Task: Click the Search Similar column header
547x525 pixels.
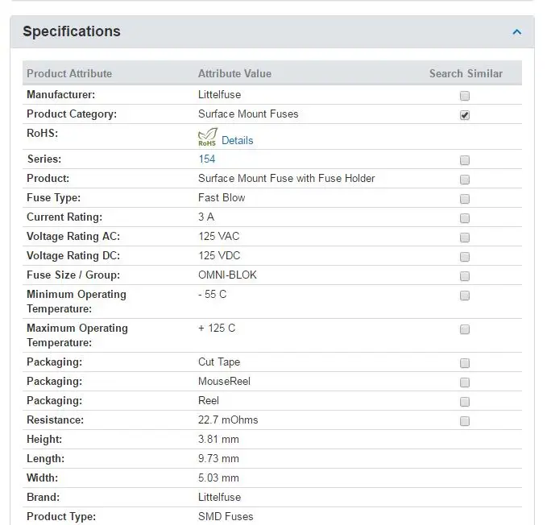Action: 466,73
